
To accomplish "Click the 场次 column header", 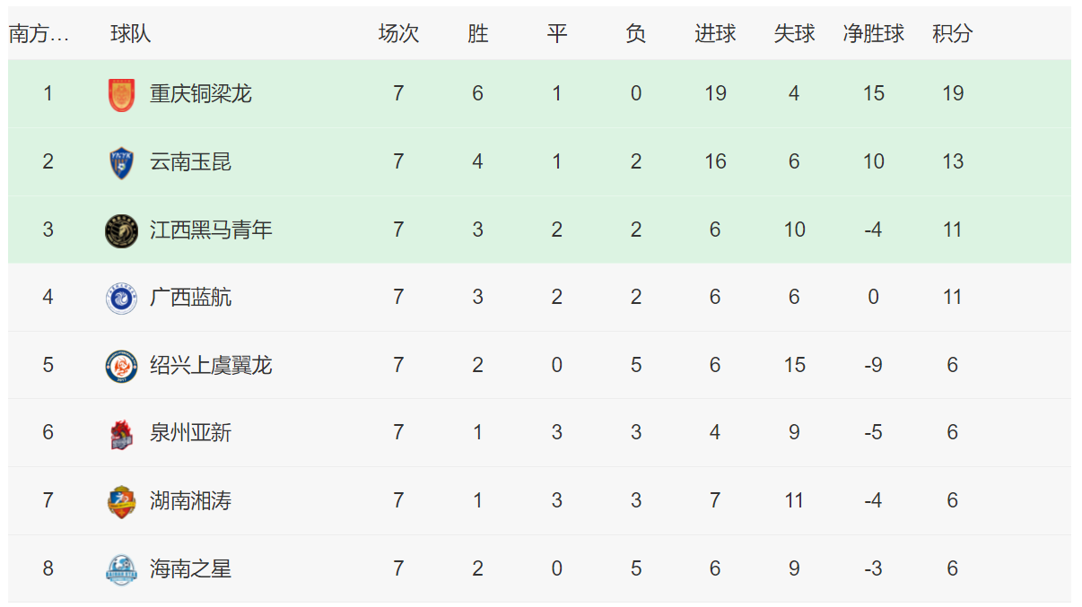I will (398, 34).
